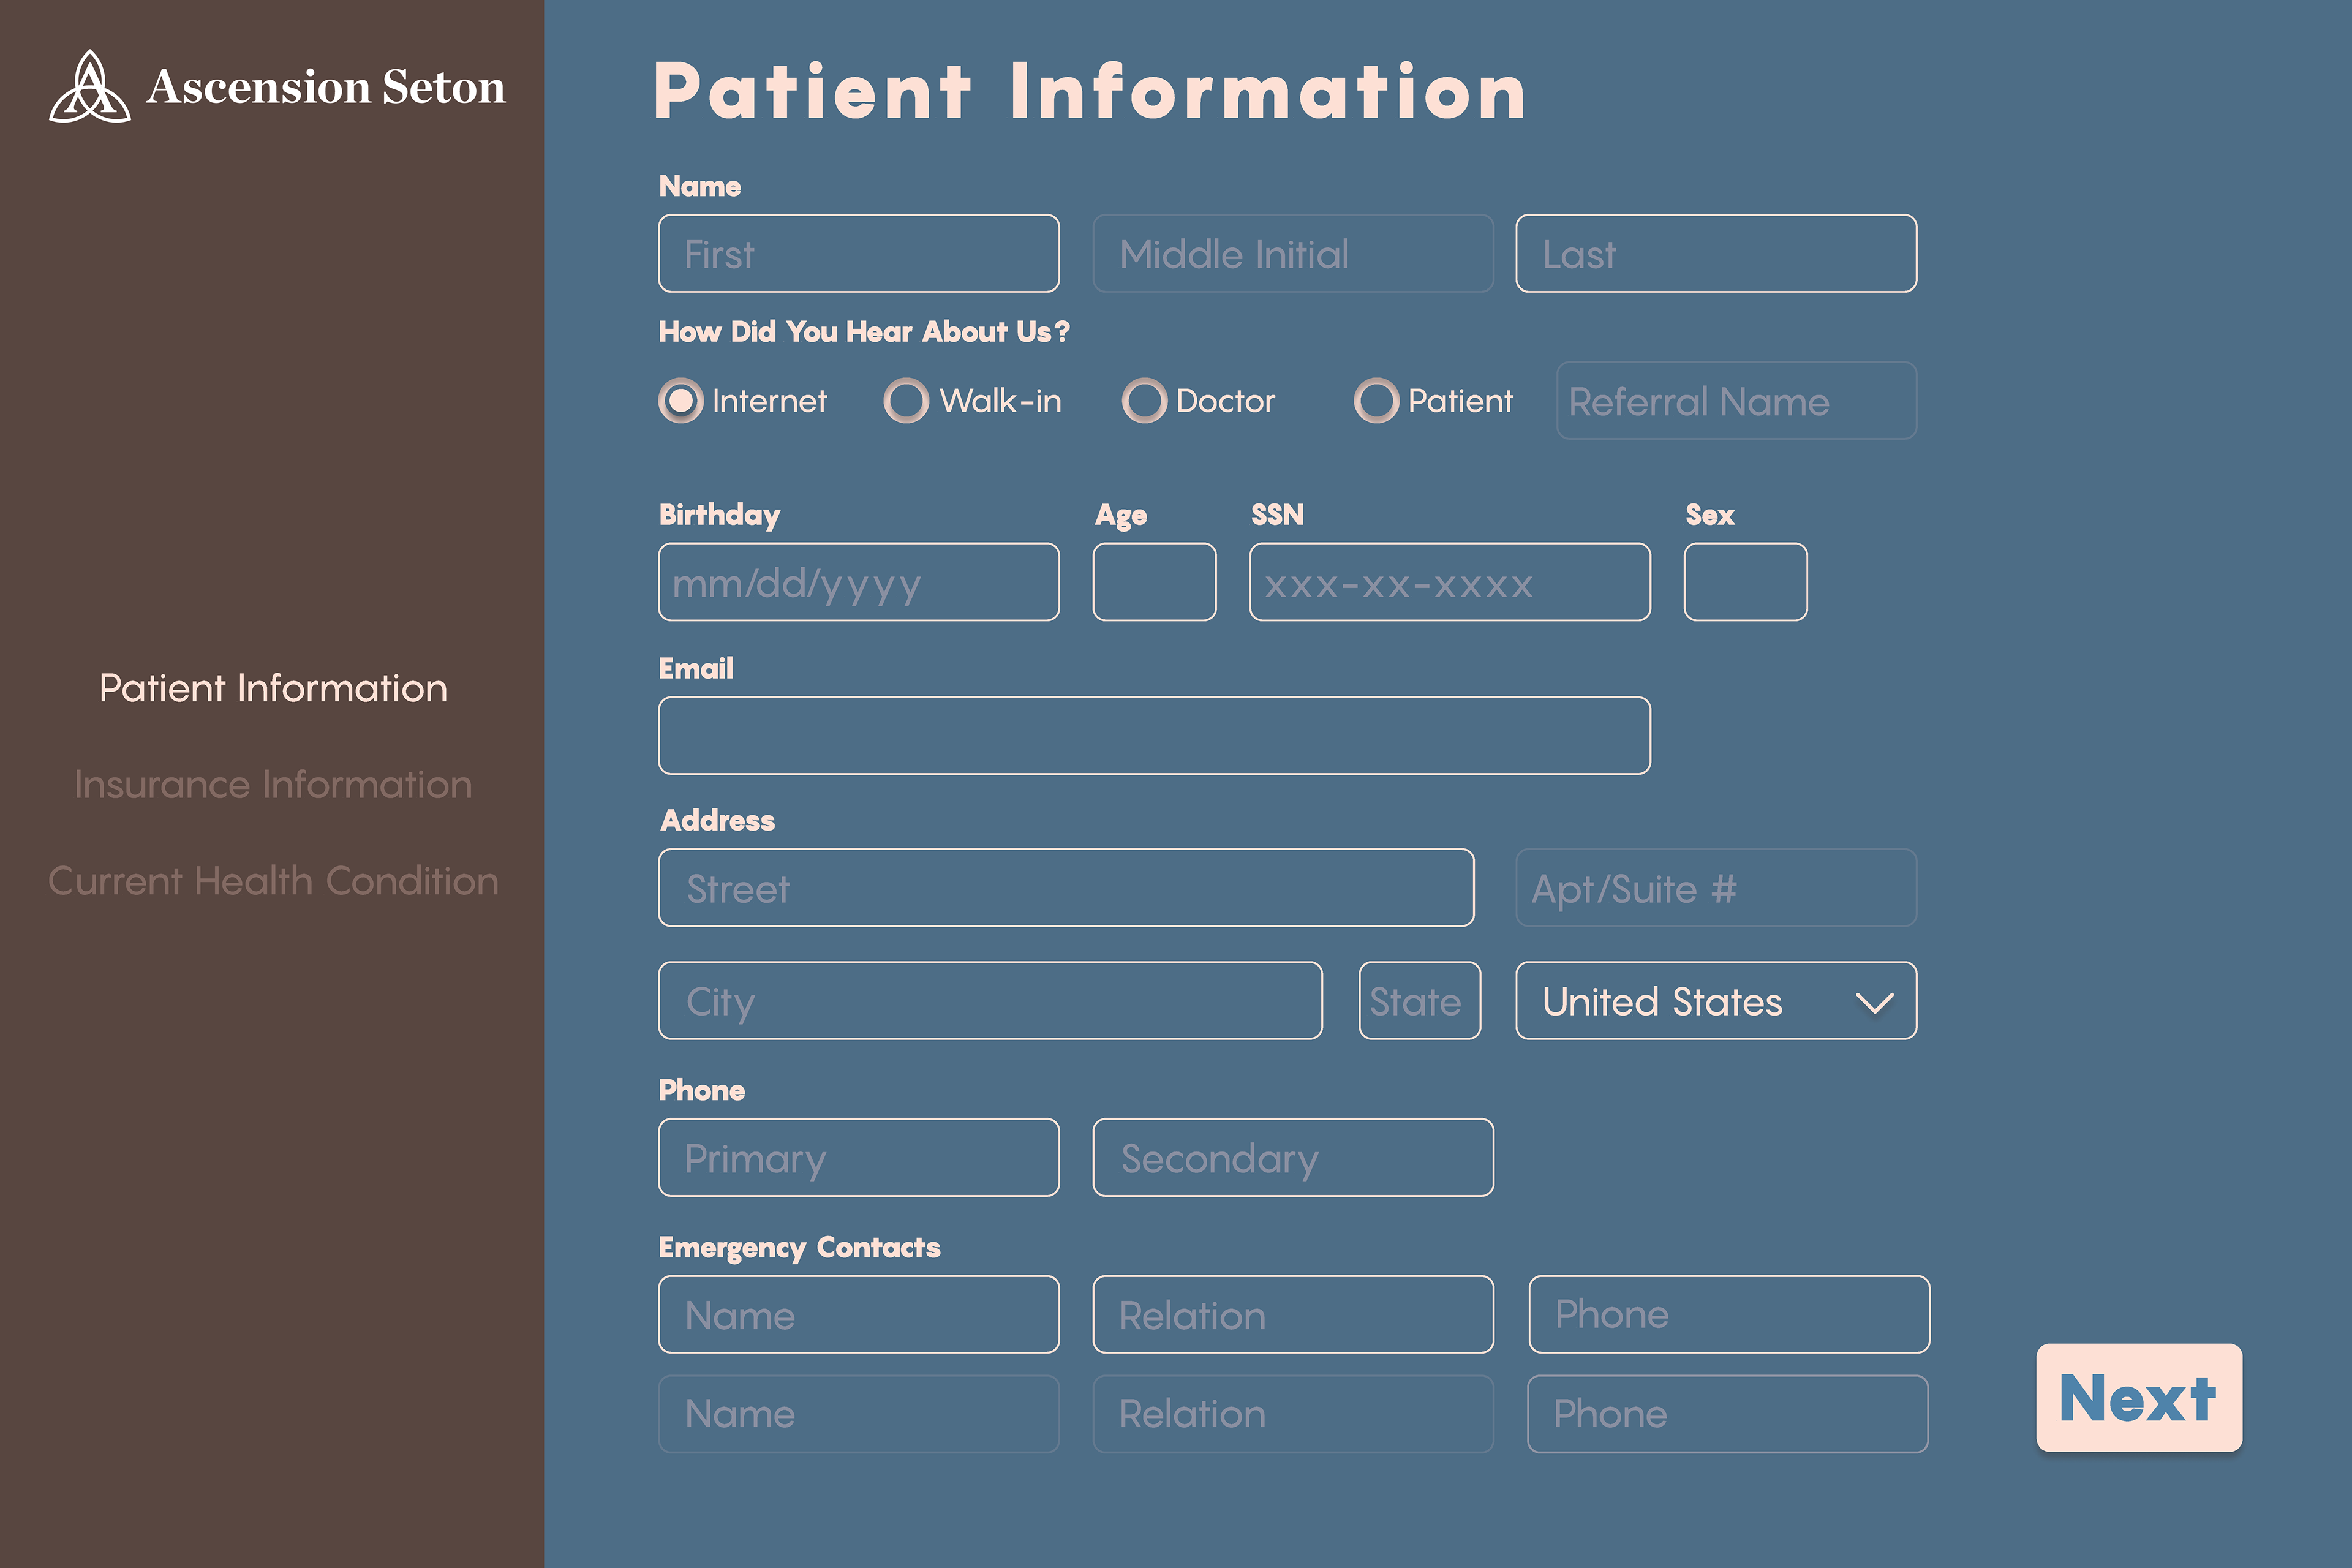
Task: Click the Age input box
Action: (x=1155, y=582)
